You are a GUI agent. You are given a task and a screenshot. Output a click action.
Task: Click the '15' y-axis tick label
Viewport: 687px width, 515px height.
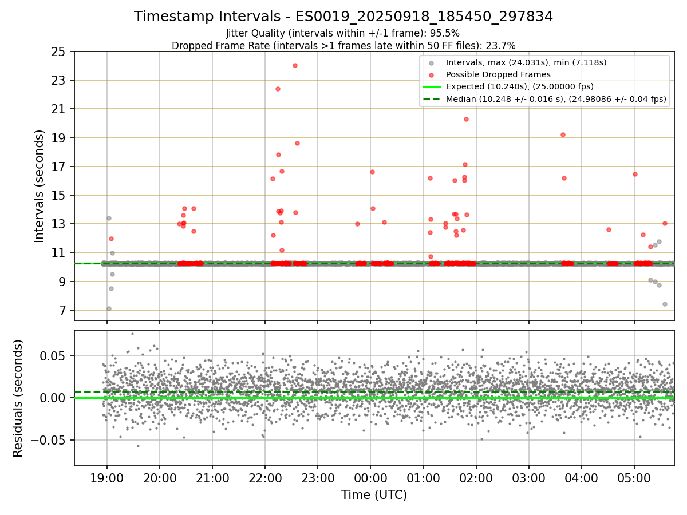pyautogui.click(x=59, y=195)
